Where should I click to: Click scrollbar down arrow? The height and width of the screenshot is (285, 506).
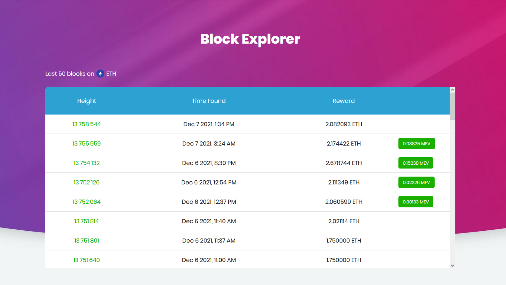click(x=453, y=265)
